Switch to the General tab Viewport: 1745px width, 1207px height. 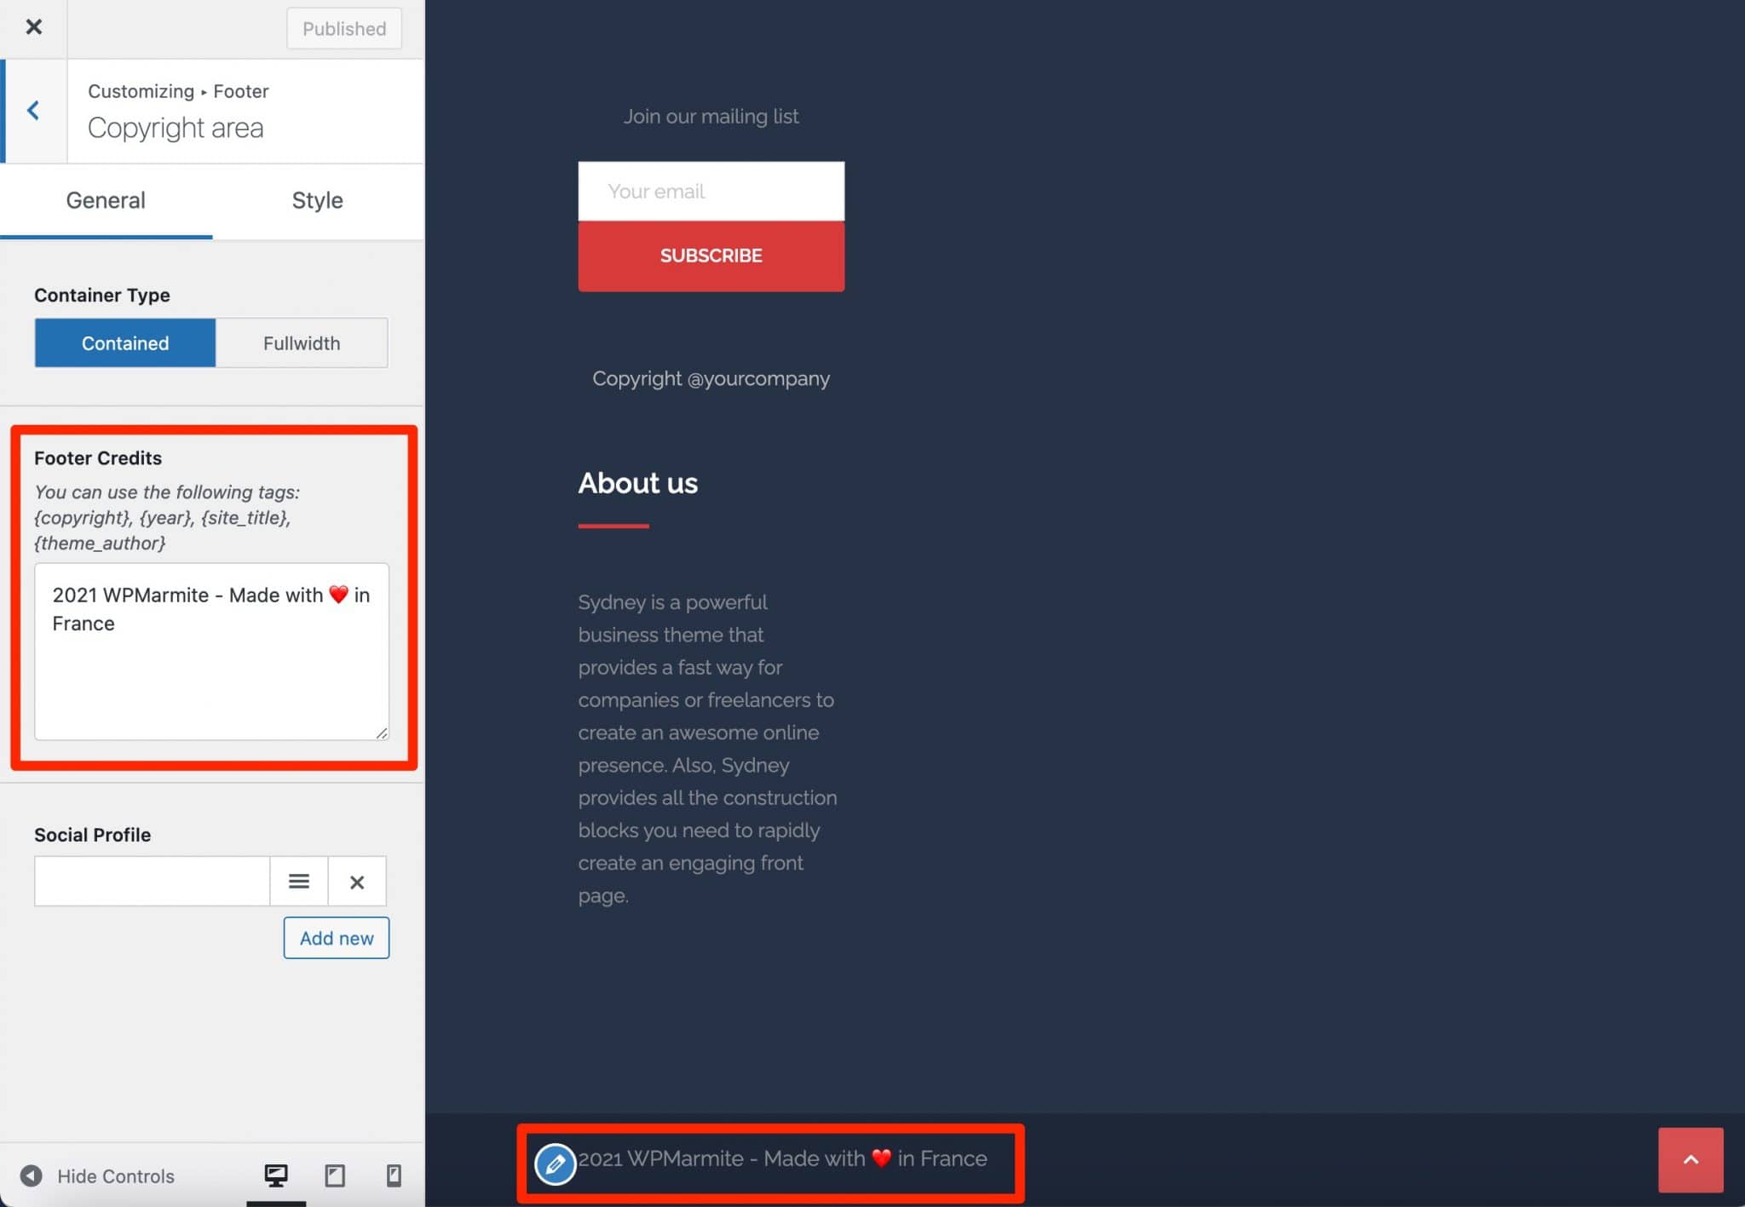[106, 201]
